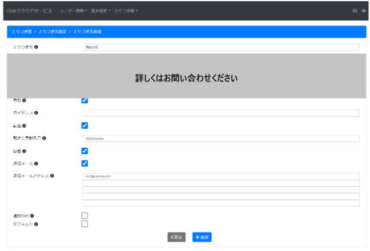Click info icon beside ガイダンス label
The height and width of the screenshot is (251, 370).
click(36, 113)
